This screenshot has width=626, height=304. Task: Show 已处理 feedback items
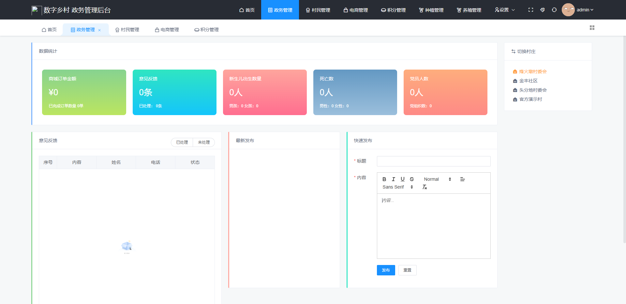(182, 142)
